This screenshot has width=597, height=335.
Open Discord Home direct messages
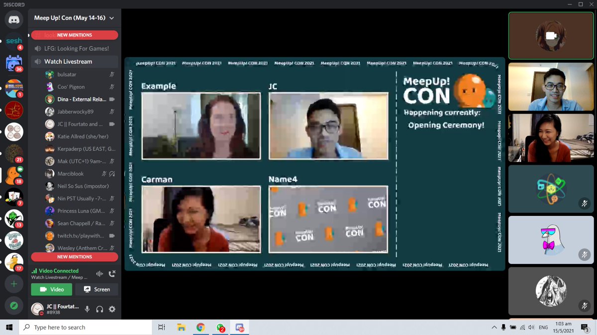click(x=14, y=20)
